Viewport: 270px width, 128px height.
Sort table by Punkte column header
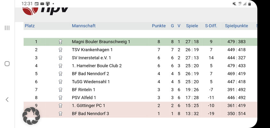pyautogui.click(x=159, y=26)
